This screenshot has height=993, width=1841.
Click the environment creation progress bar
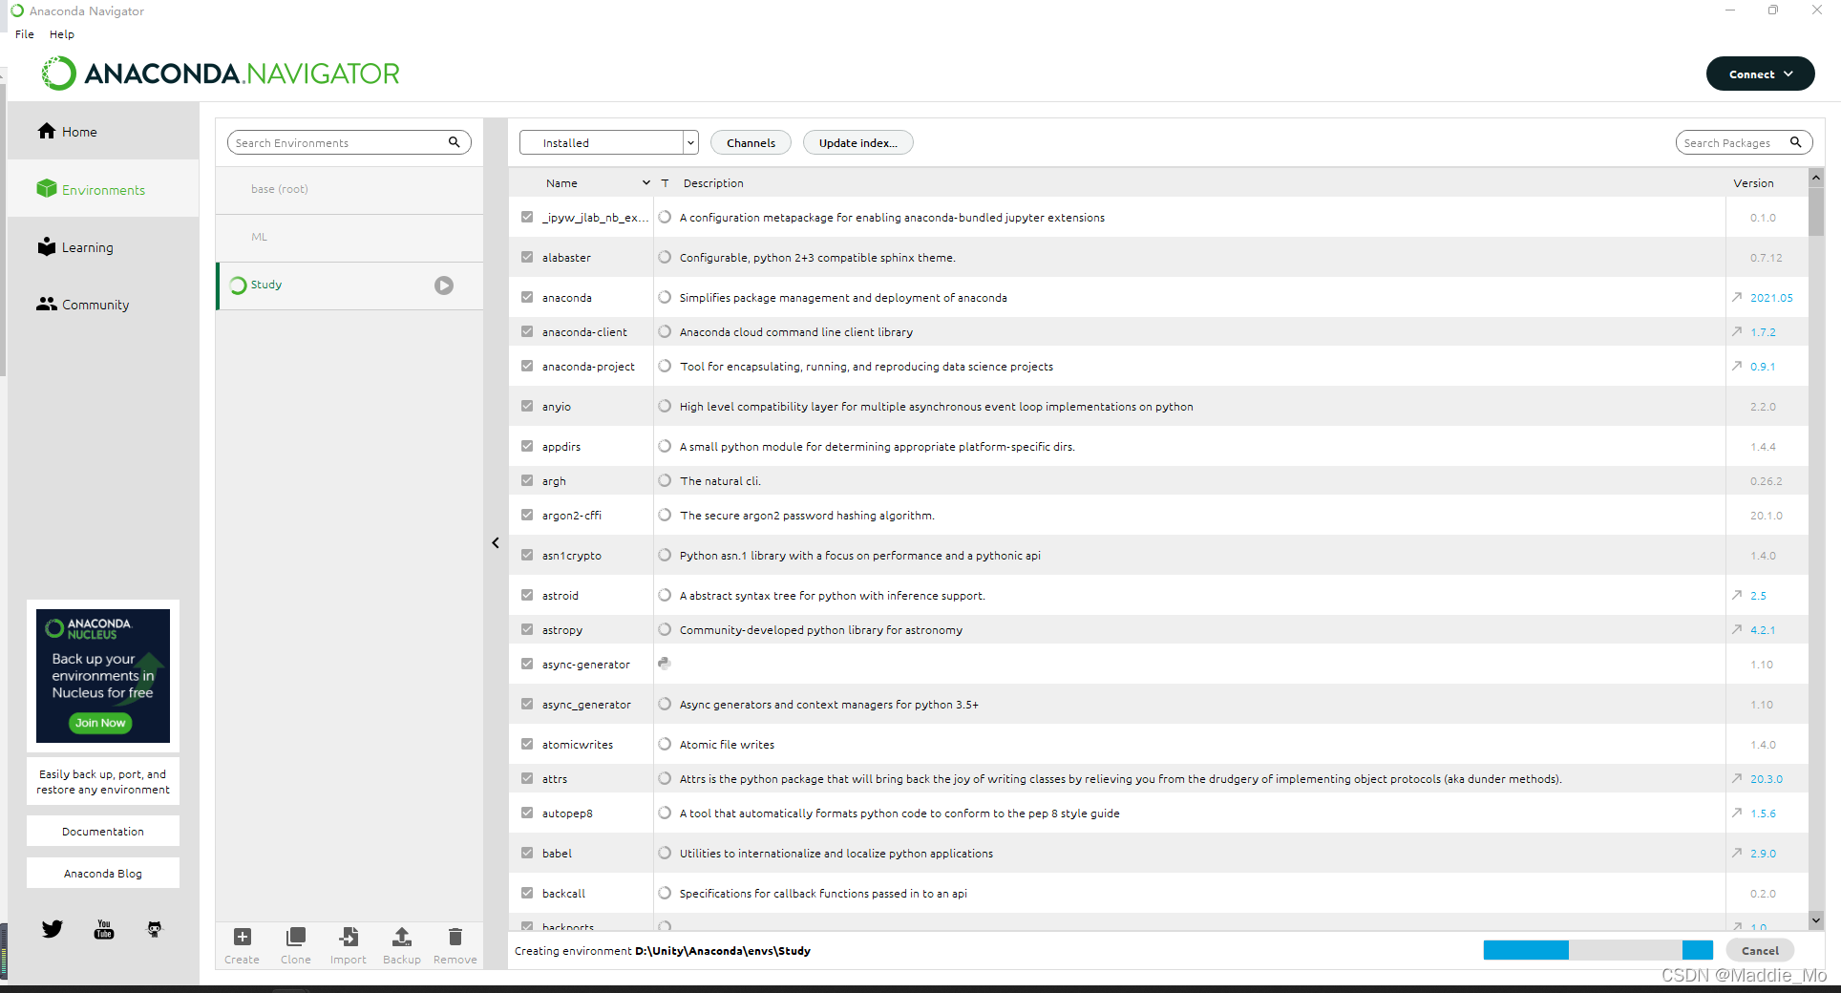(1598, 950)
